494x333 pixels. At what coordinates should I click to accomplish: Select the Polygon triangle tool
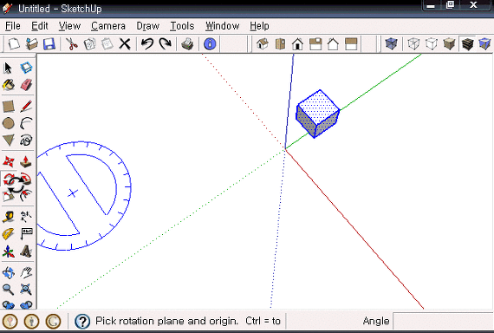point(8,140)
